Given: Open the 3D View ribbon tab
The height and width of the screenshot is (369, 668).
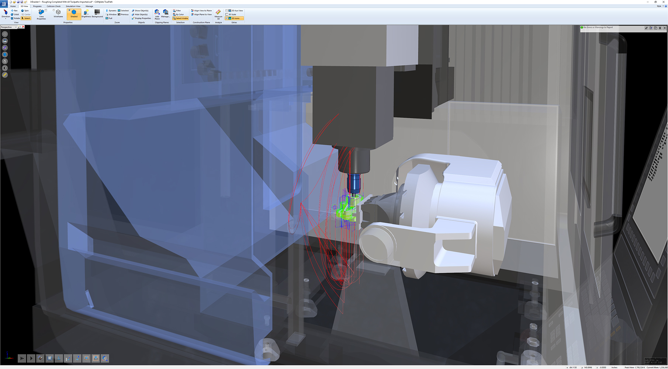Looking at the screenshot, I should click(x=24, y=6).
